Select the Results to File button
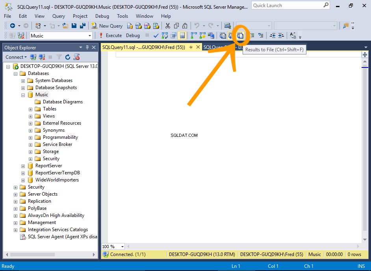The height and width of the screenshot is (271, 371). [240, 36]
